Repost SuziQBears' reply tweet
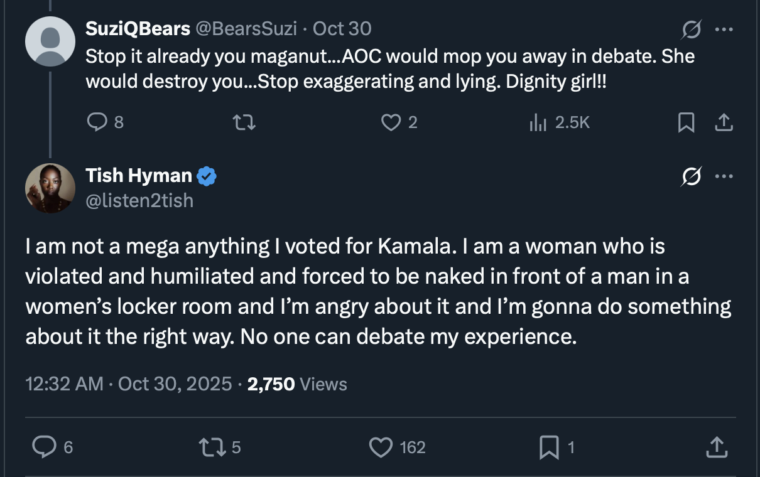 (x=244, y=122)
